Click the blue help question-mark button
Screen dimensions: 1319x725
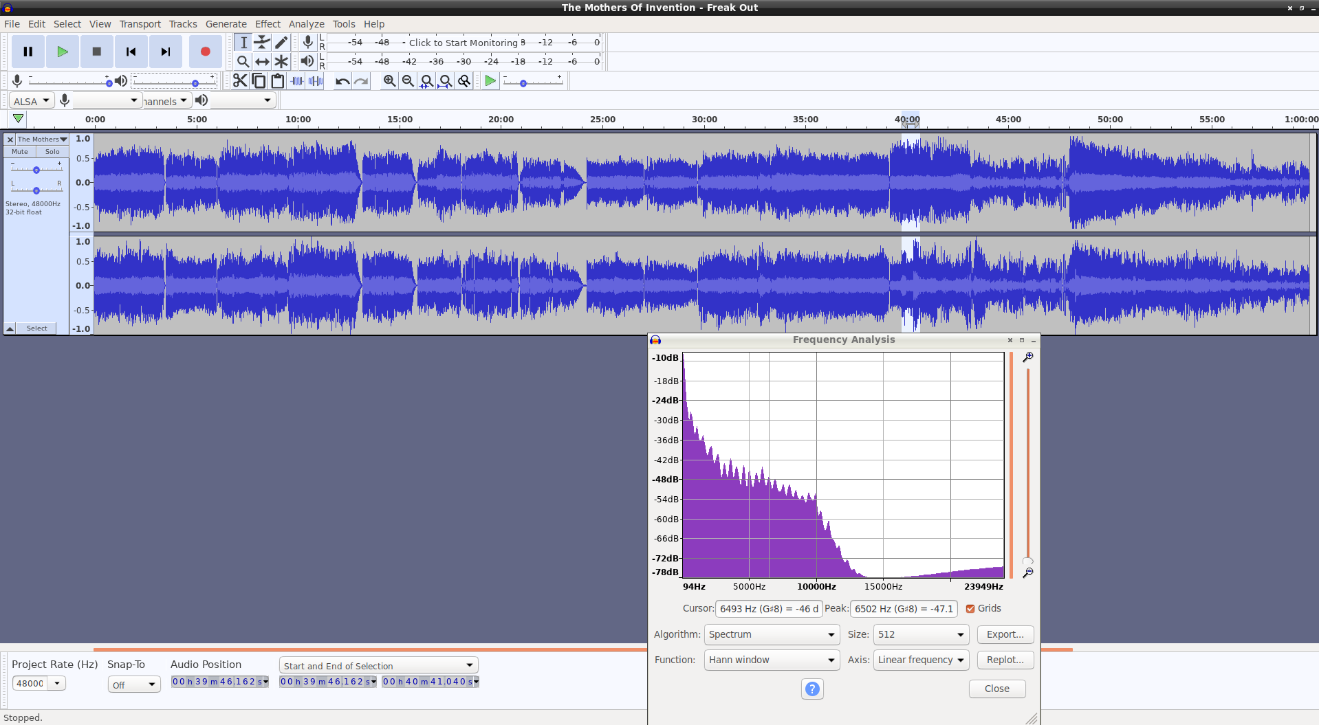[x=812, y=689]
